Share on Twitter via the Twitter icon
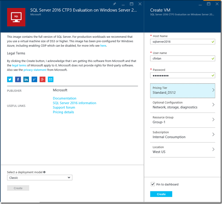The image size is (222, 204). (x=10, y=79)
